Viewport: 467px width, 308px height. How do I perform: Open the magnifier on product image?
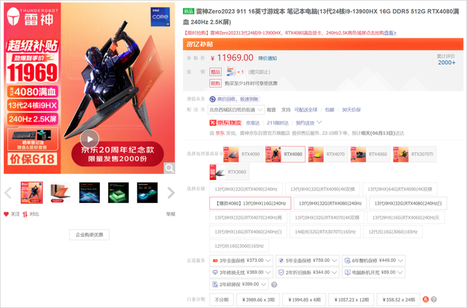(169, 168)
